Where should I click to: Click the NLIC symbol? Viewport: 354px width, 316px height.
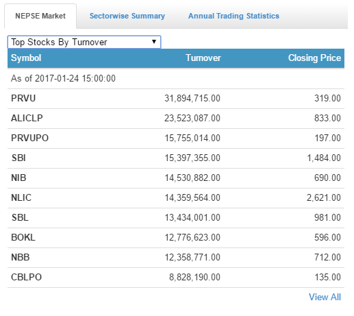[x=21, y=197]
